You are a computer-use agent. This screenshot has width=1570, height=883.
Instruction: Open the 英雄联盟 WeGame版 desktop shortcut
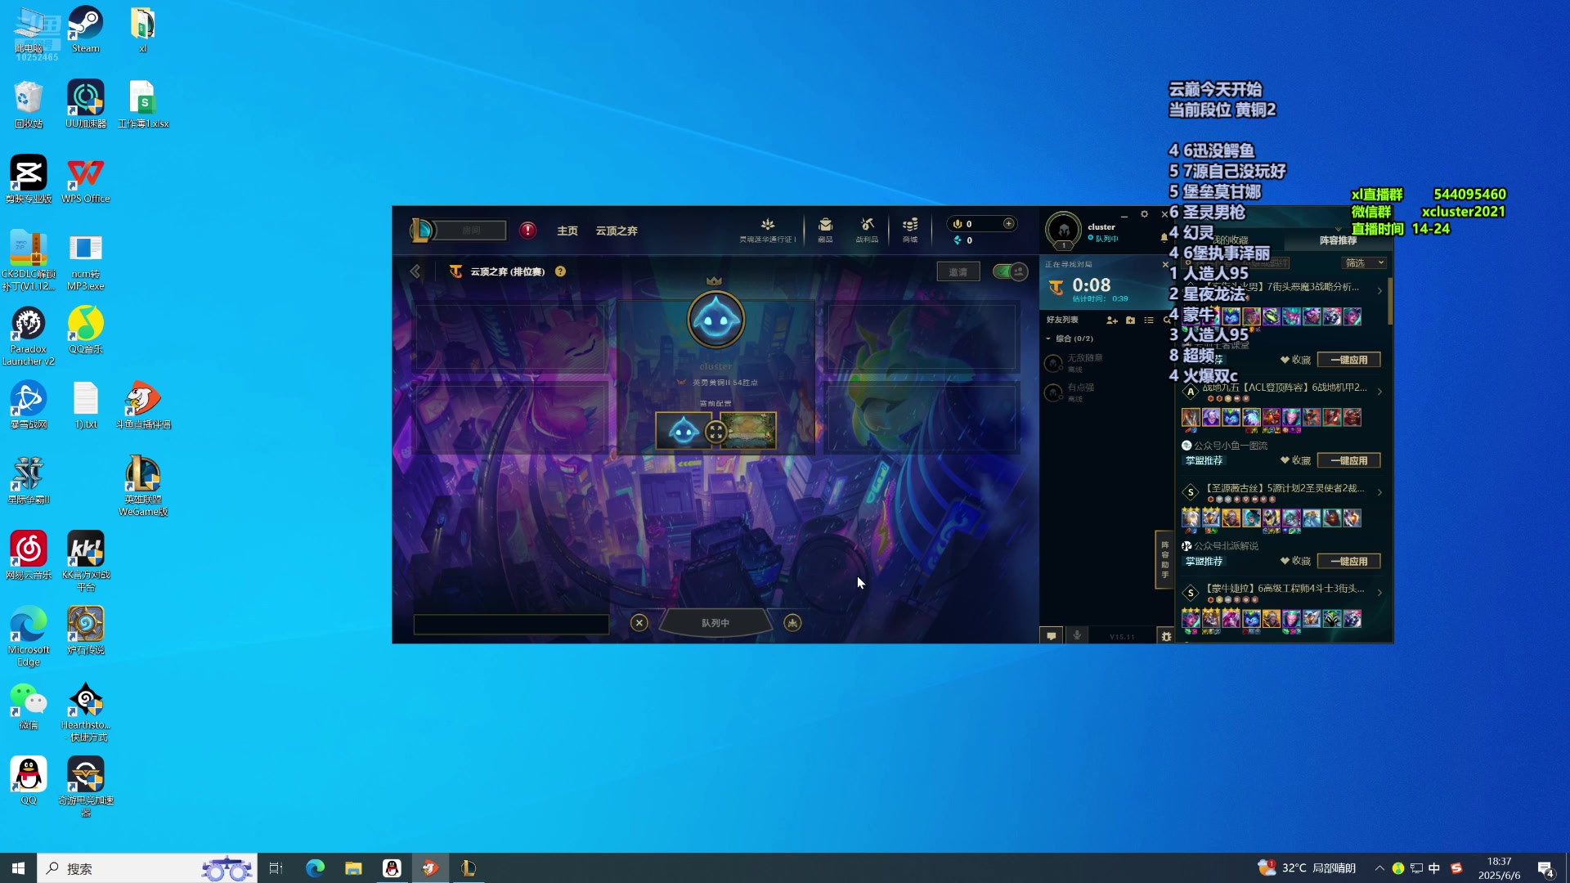pyautogui.click(x=143, y=486)
